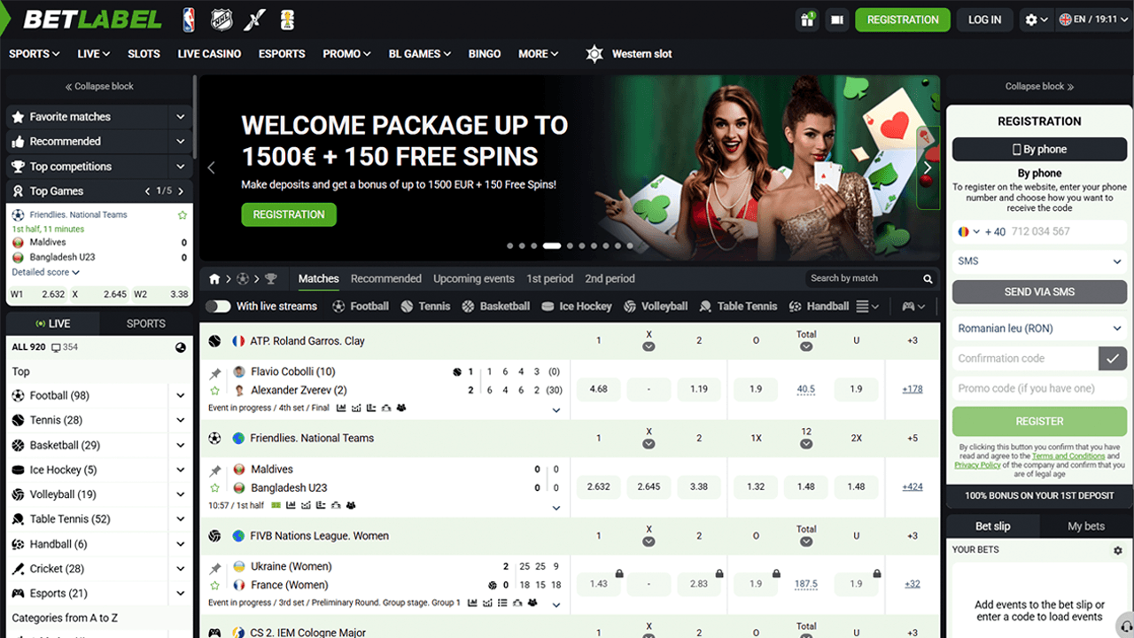Toggle the With live streams switch
The width and height of the screenshot is (1134, 638).
(218, 307)
